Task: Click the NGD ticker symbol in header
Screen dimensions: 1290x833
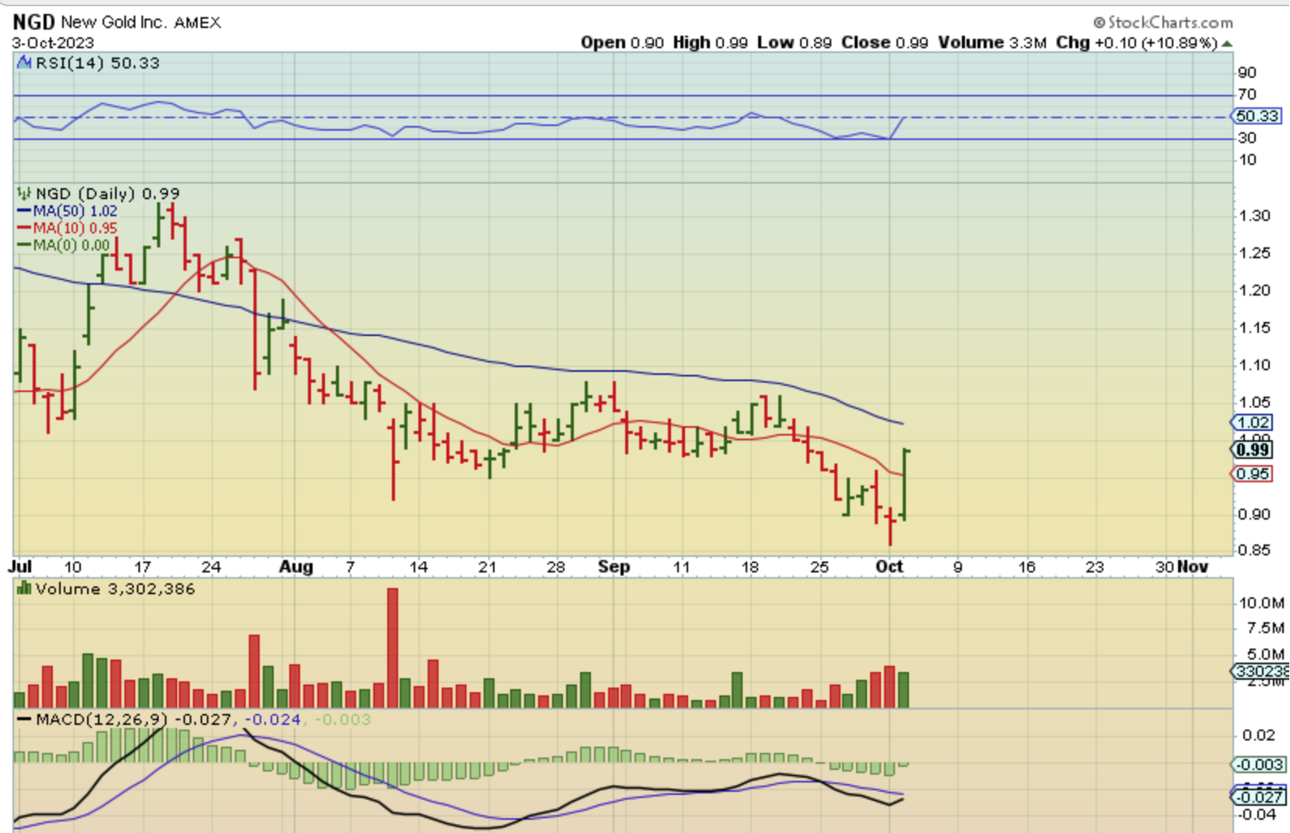Action: coord(33,22)
